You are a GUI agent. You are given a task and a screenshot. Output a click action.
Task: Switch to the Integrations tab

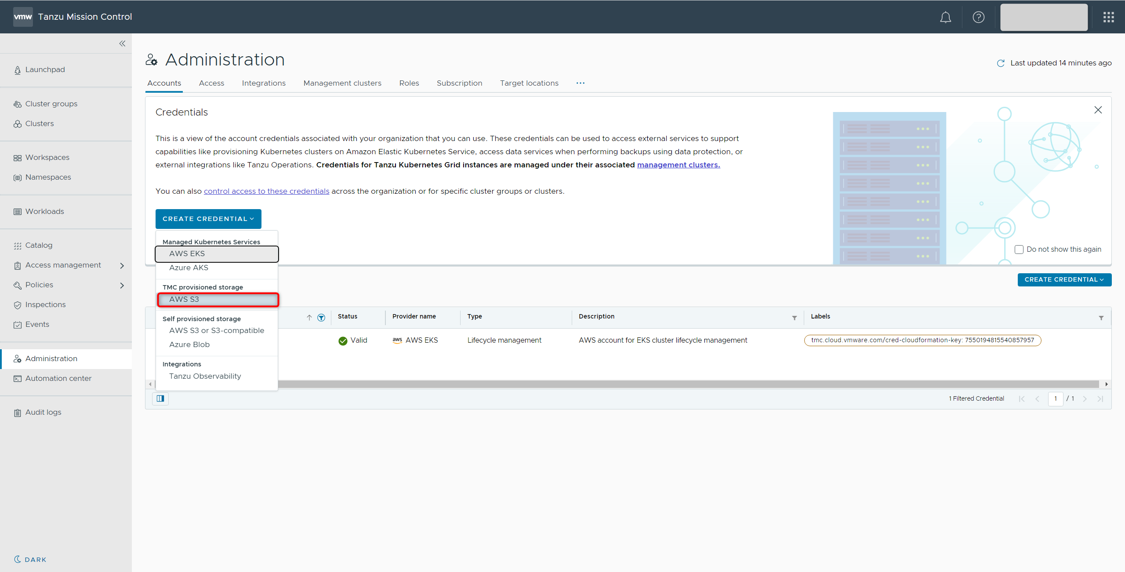264,83
